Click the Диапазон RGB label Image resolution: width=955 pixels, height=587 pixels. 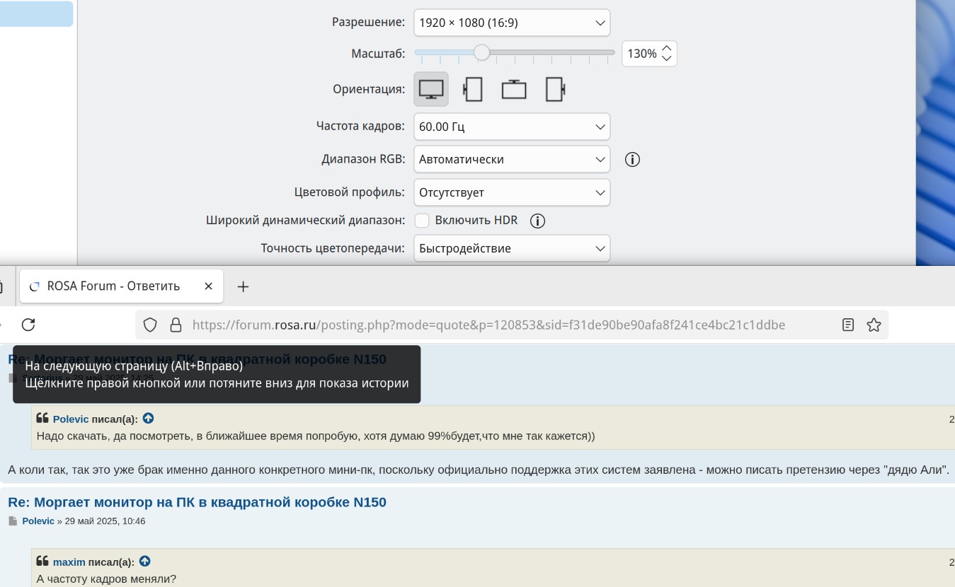363,159
